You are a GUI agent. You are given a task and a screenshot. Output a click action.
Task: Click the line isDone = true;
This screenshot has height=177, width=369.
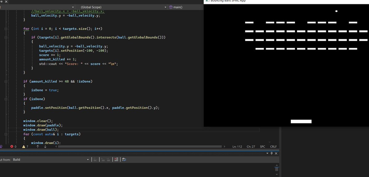click(45, 90)
